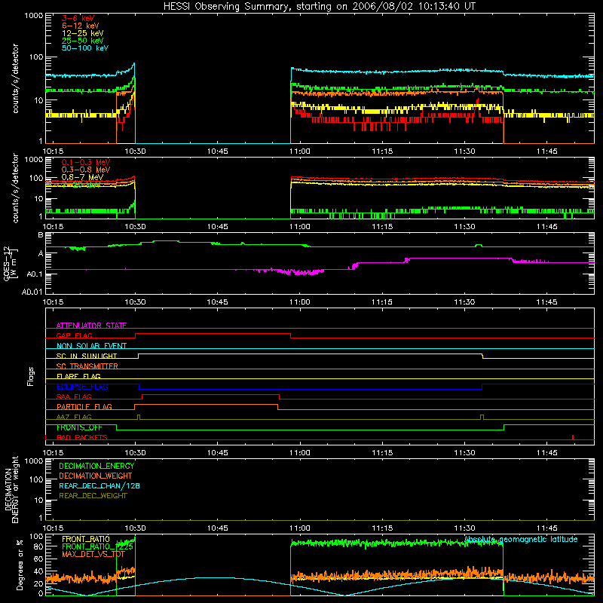Click the REAR_DEC_WEIGHT legend label
This screenshot has height=603, width=603.
93,496
